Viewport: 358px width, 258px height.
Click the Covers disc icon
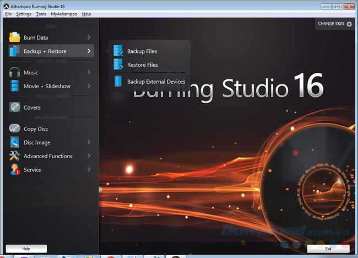[14, 108]
